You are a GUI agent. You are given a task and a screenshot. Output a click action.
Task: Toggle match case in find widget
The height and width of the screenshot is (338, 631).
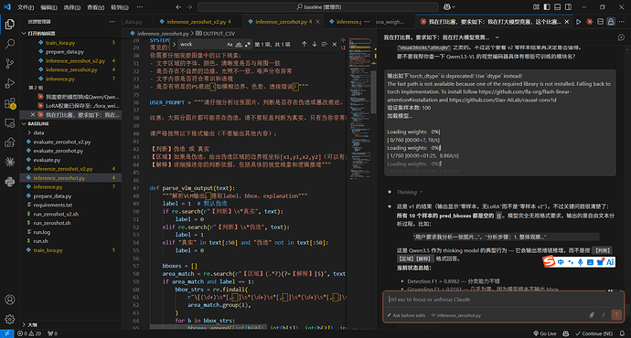coord(230,44)
